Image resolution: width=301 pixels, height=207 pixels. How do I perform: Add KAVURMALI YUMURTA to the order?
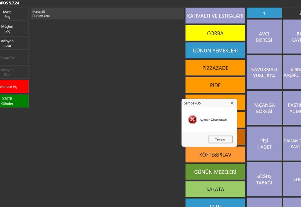pos(264,73)
